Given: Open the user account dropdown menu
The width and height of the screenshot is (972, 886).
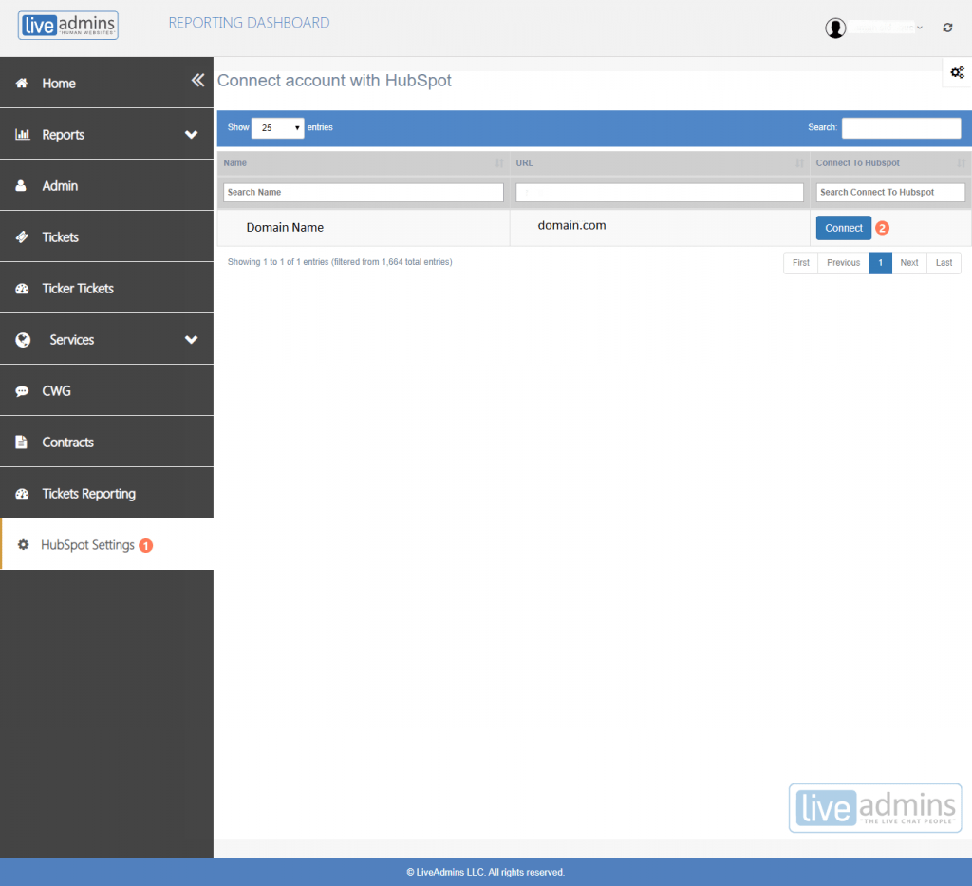Looking at the screenshot, I should (x=918, y=27).
